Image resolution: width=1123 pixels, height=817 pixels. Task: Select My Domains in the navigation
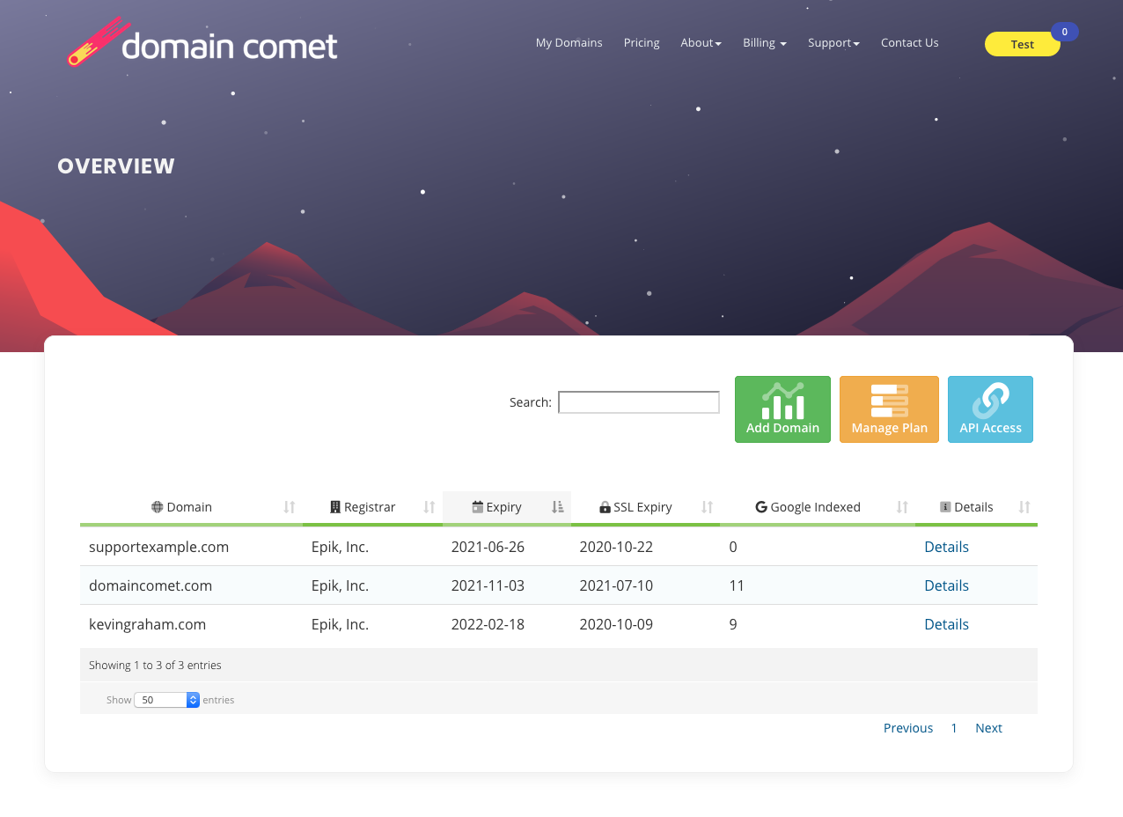[569, 42]
